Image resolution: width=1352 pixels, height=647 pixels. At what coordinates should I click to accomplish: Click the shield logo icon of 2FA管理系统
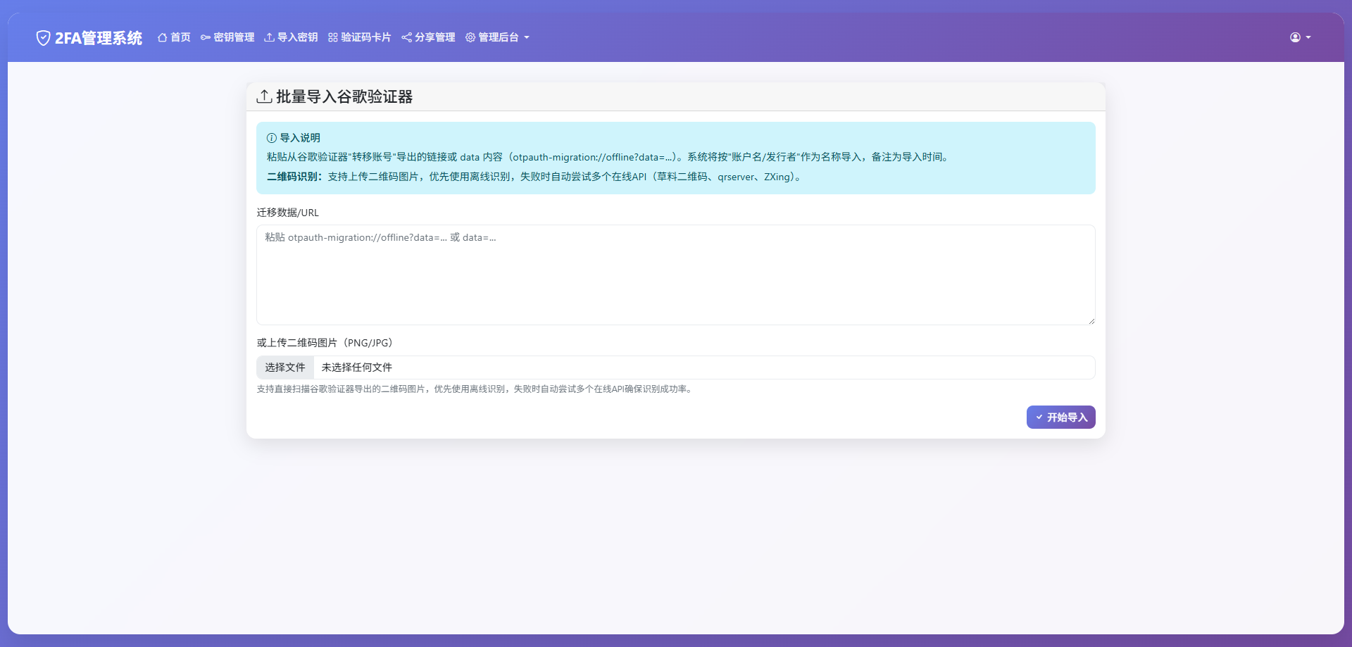(x=43, y=37)
